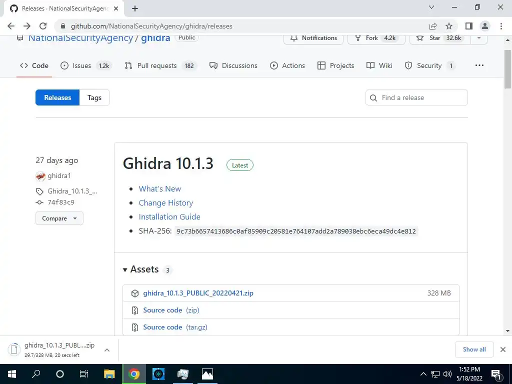This screenshot has width=512, height=384.
Task: Click the Chrome taskbar icon
Action: (134, 374)
